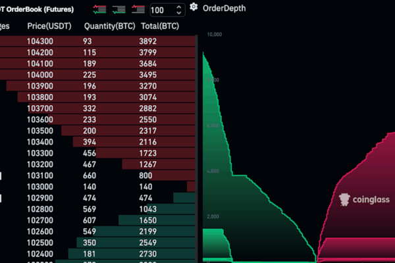Select ask price 104000
Screen dimensions: 395x263
click(40, 75)
